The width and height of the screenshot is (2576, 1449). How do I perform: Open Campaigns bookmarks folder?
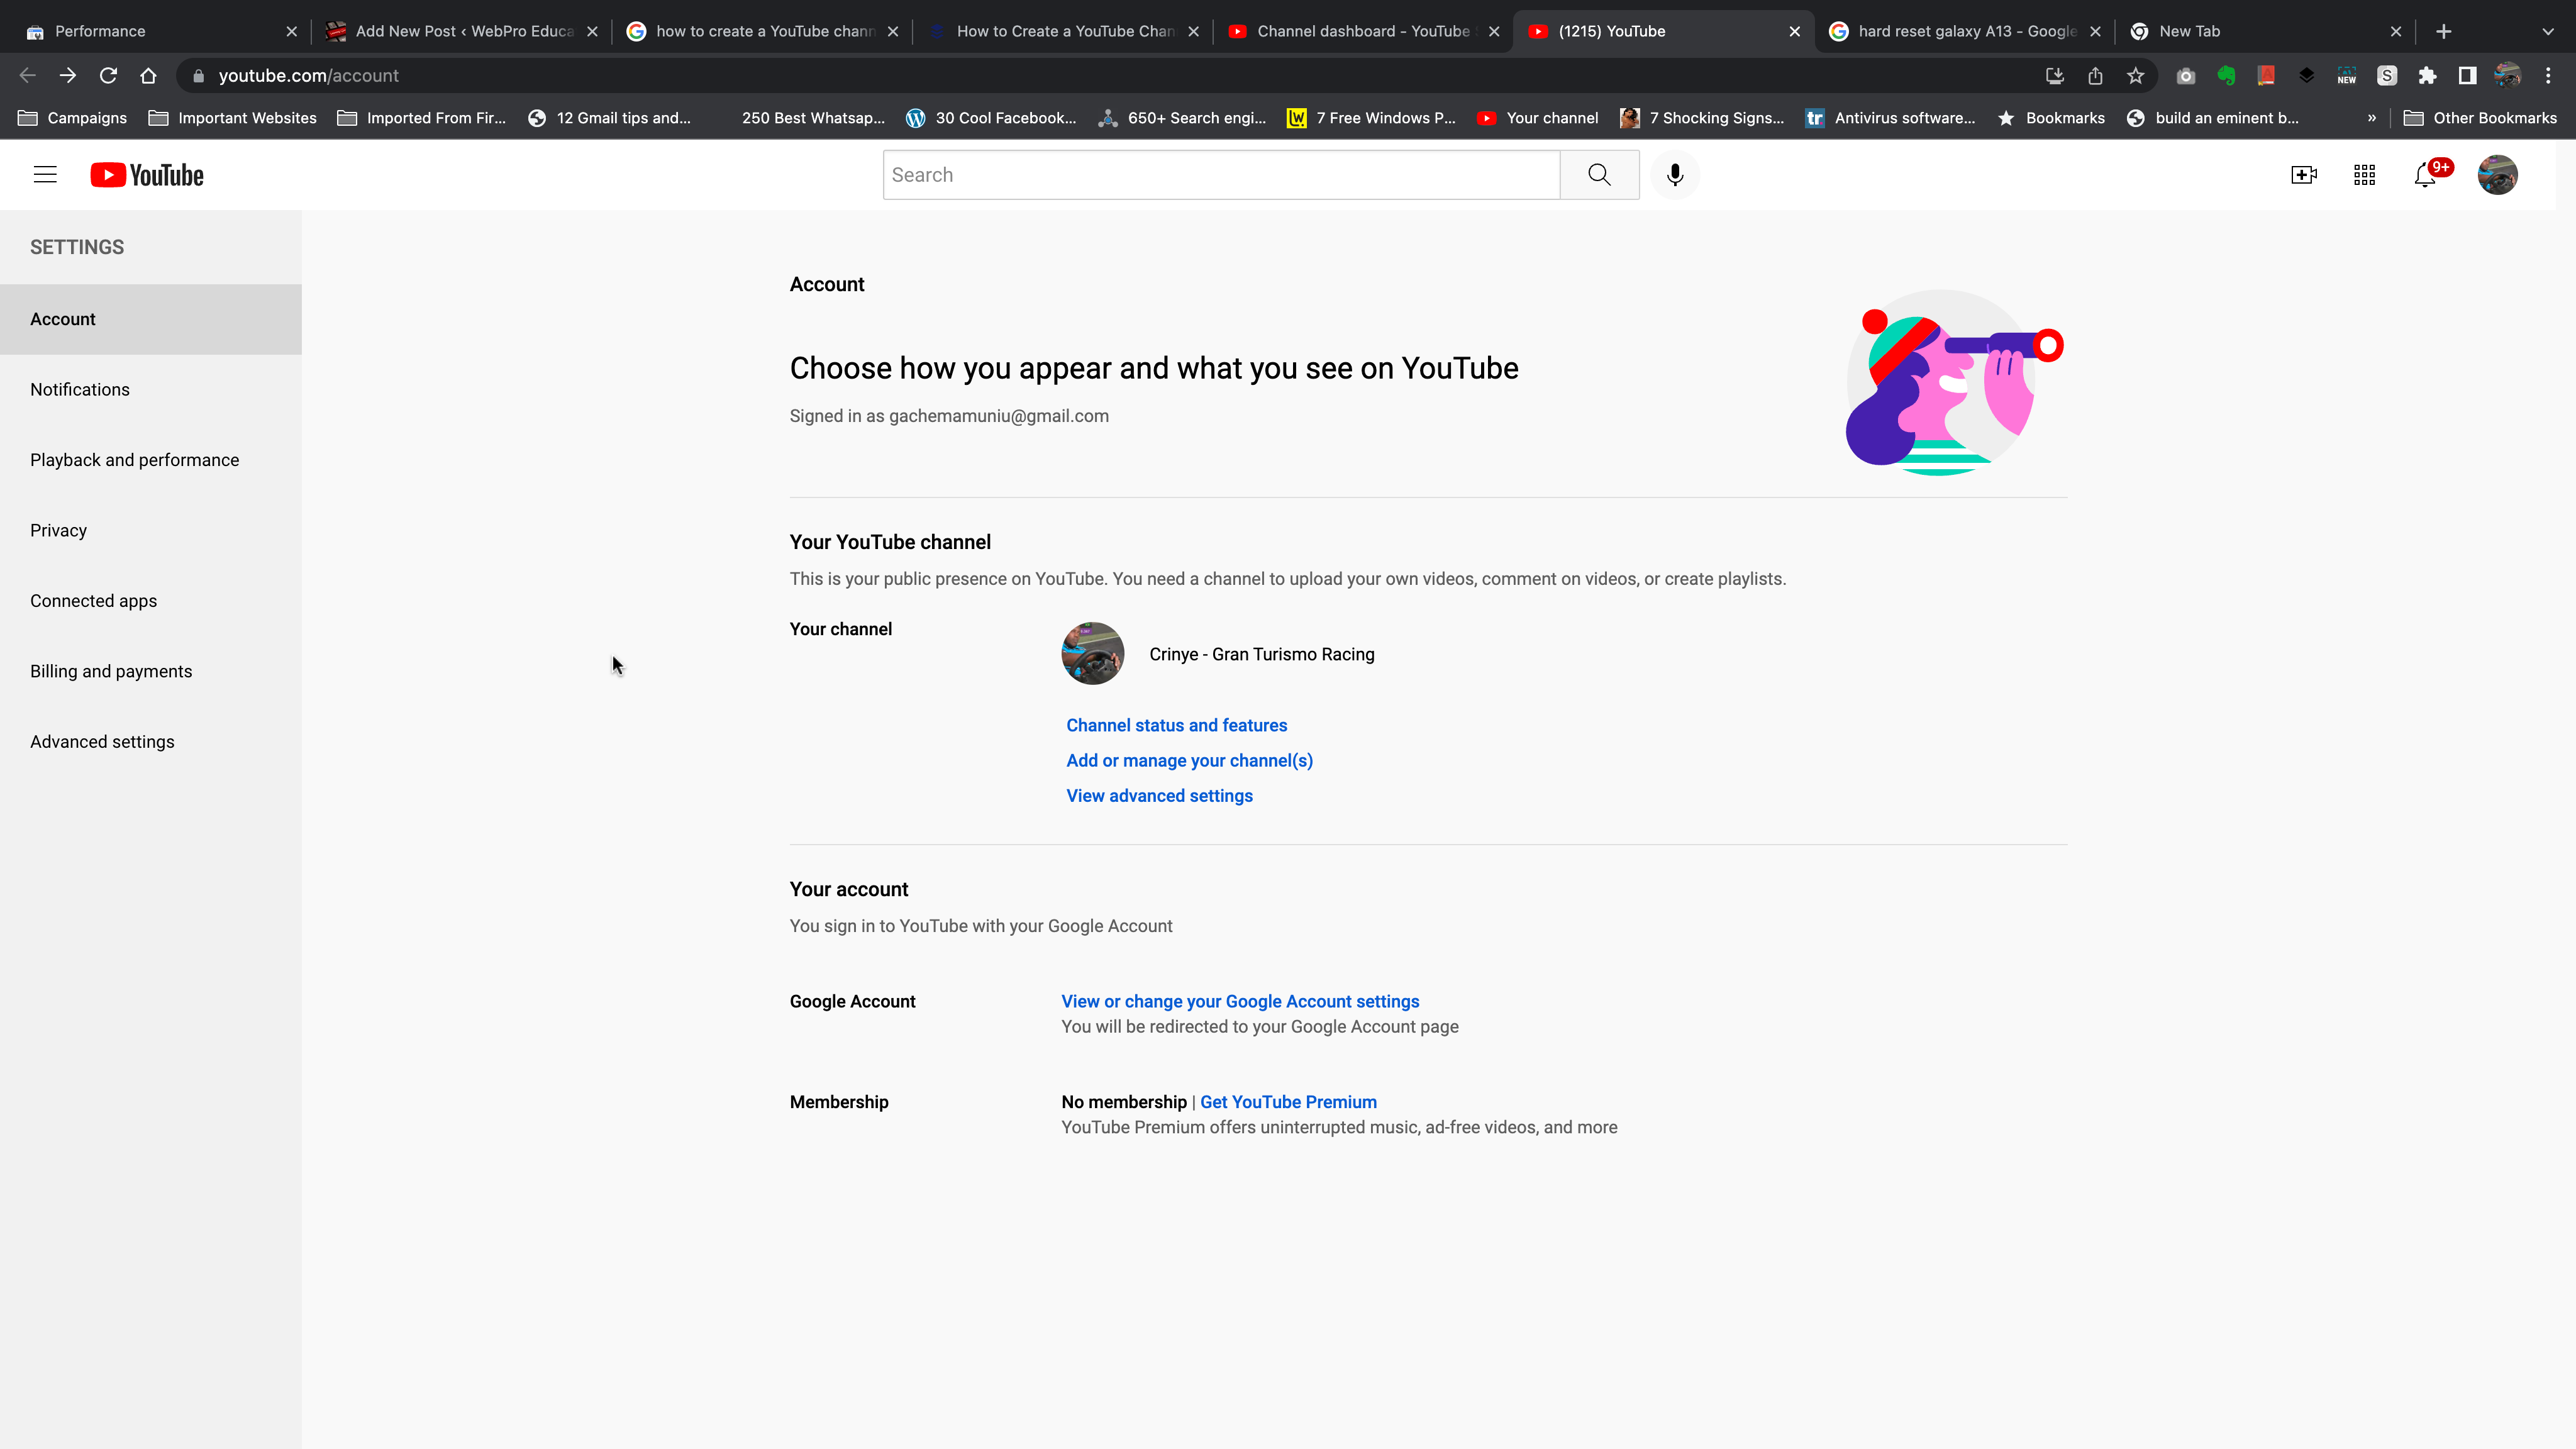click(x=72, y=118)
